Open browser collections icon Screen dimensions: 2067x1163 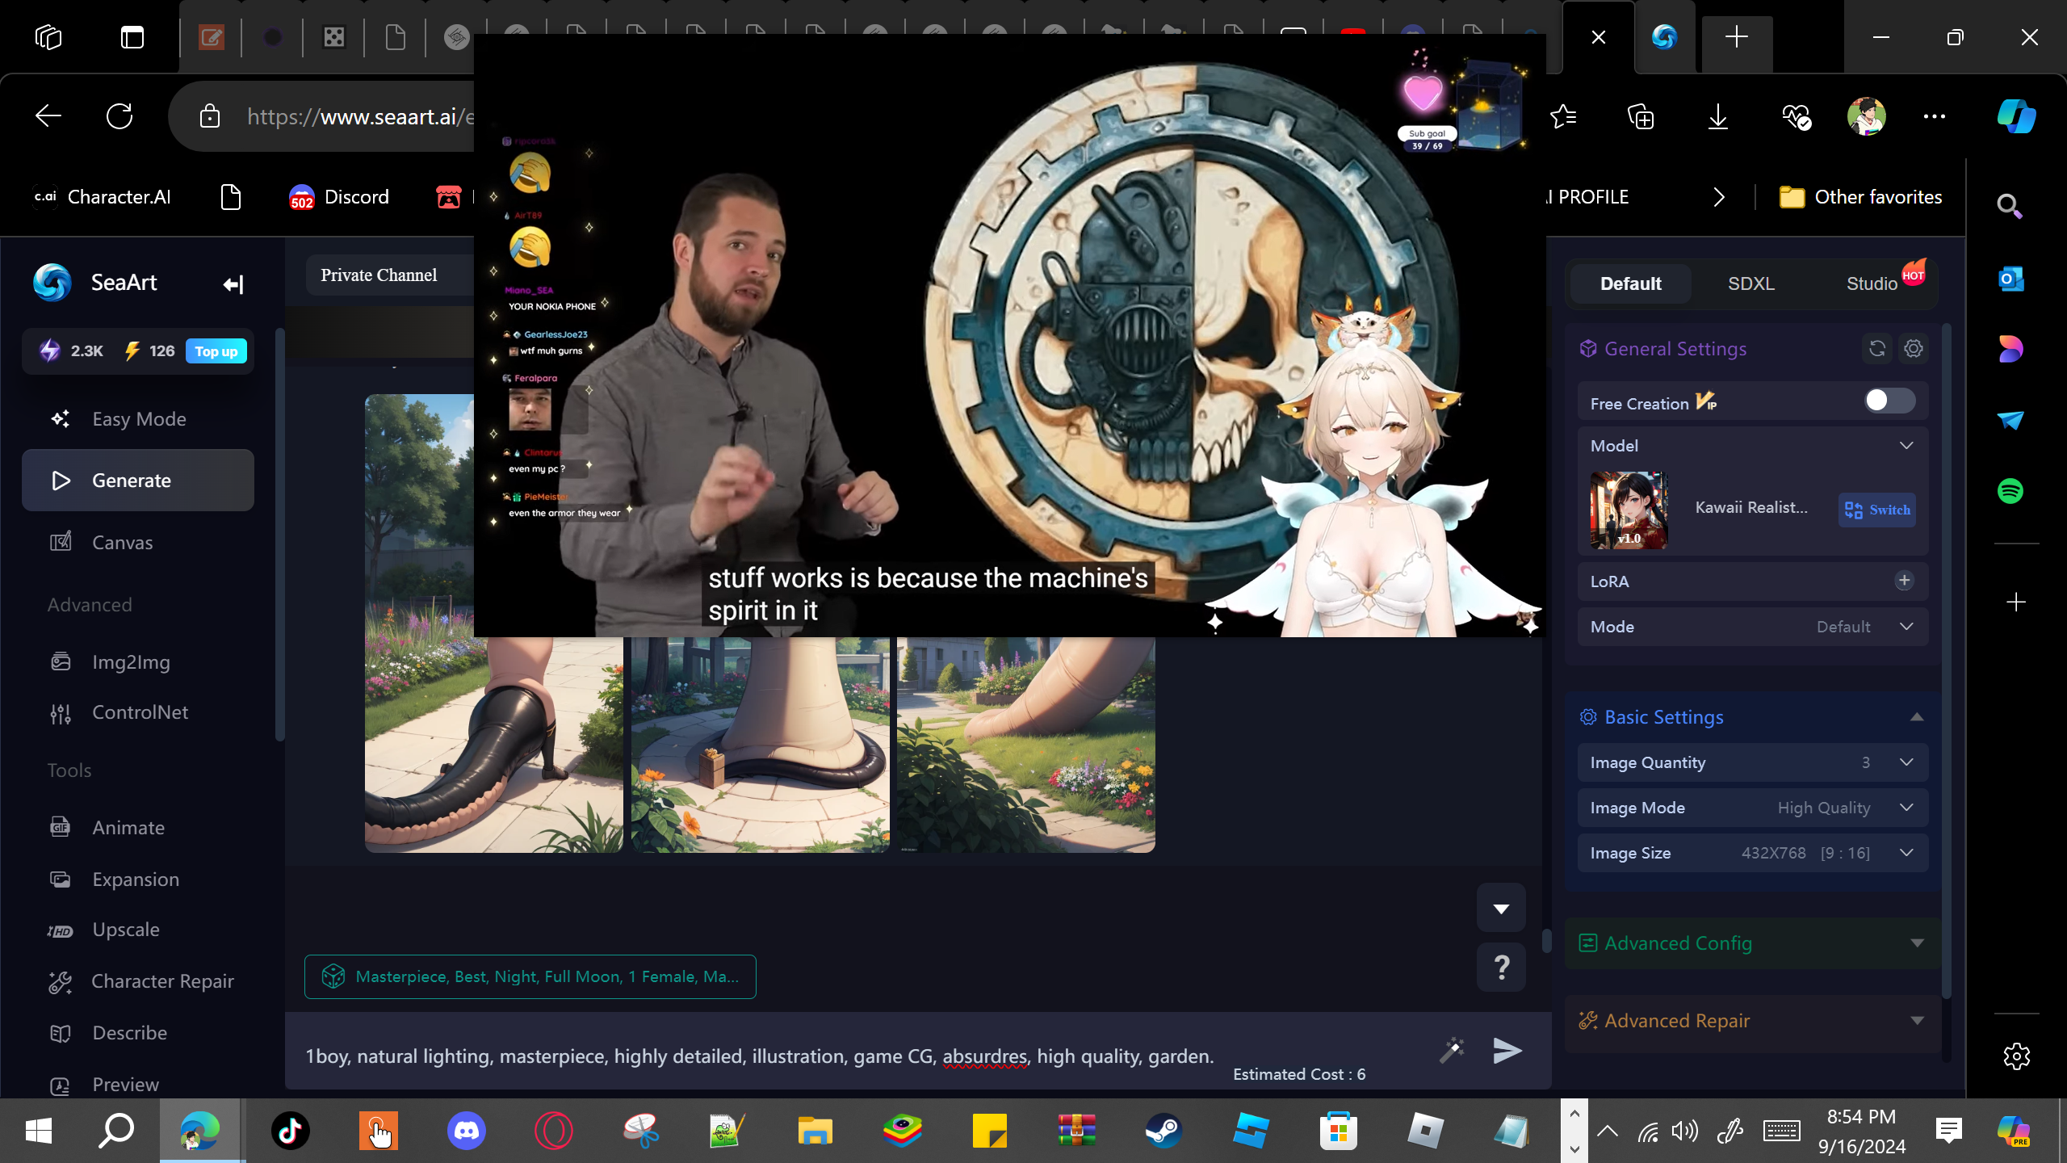point(1641,117)
